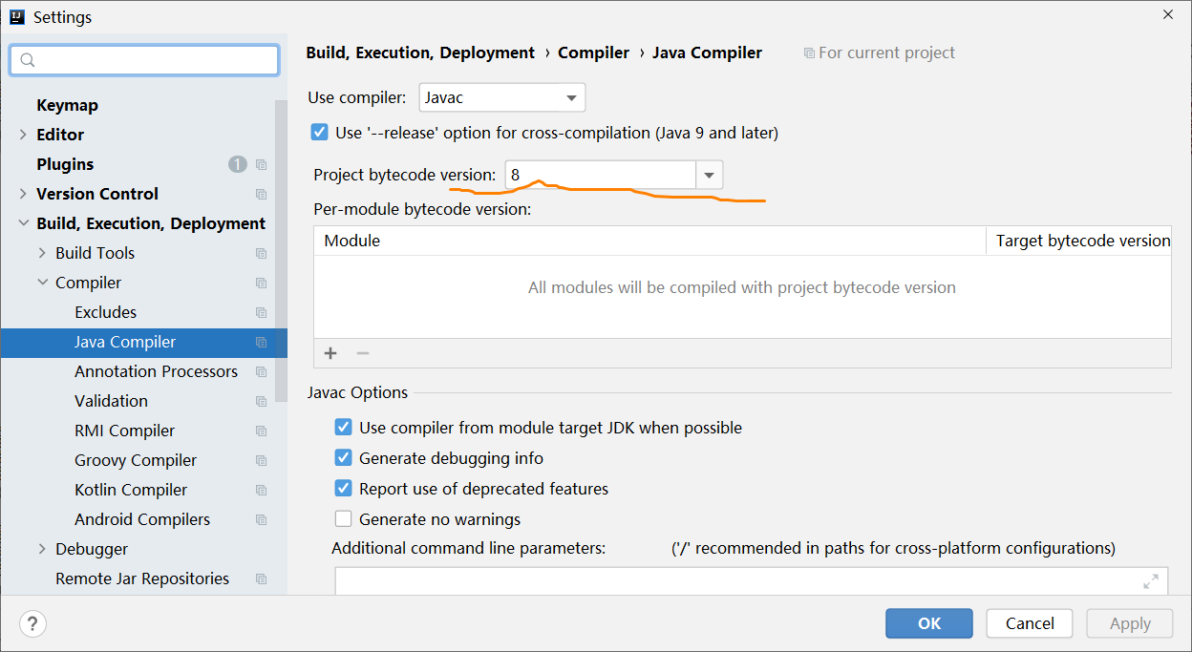Click the Additional command line parameters field
Screen dimensions: 1192x652
tap(750, 580)
